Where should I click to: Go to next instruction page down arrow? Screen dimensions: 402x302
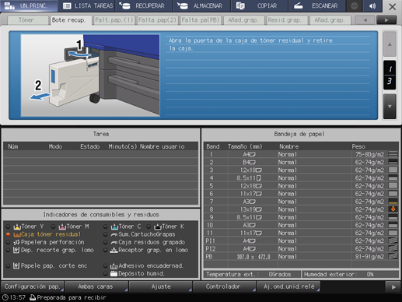(390, 107)
